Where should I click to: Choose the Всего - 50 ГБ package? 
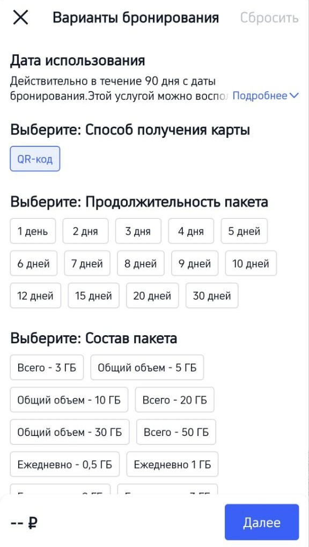[176, 432]
